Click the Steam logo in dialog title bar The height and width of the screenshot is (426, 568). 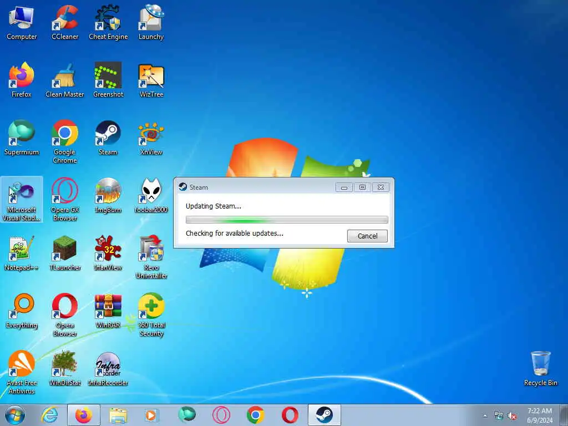click(182, 187)
